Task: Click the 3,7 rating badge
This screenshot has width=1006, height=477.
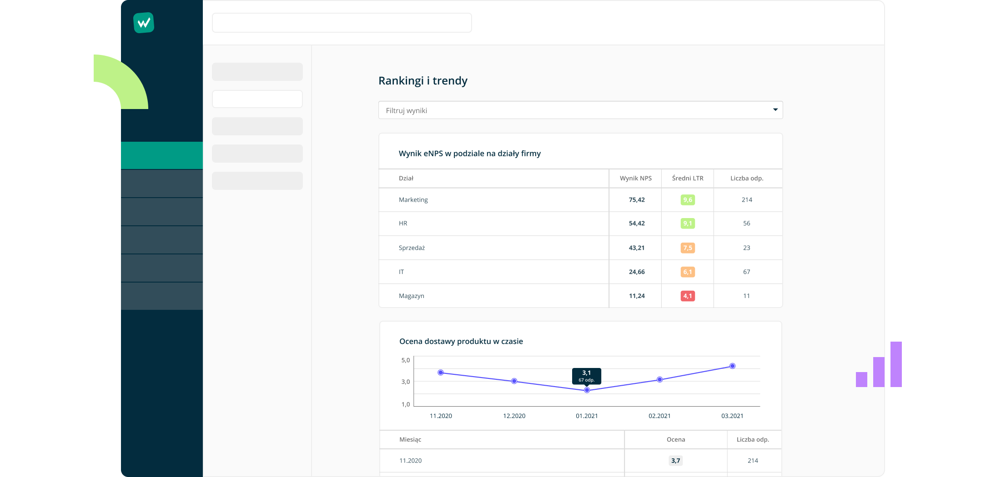Action: (x=676, y=461)
